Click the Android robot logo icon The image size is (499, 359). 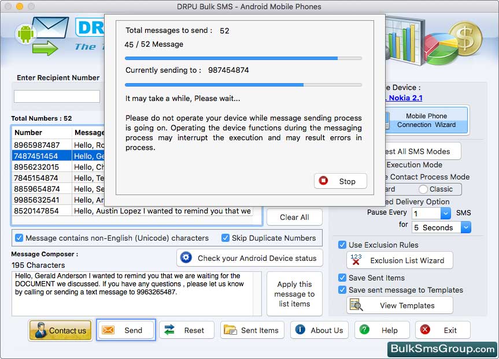[25, 33]
